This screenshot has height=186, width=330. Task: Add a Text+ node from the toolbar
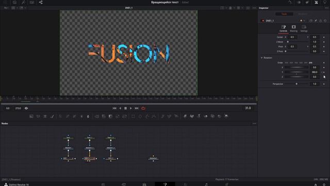coord(45,116)
